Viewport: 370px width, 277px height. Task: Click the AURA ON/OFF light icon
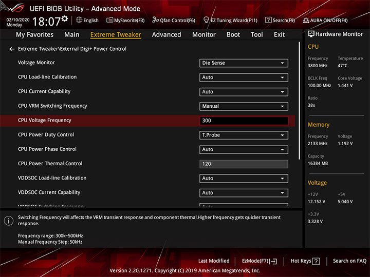click(x=306, y=20)
